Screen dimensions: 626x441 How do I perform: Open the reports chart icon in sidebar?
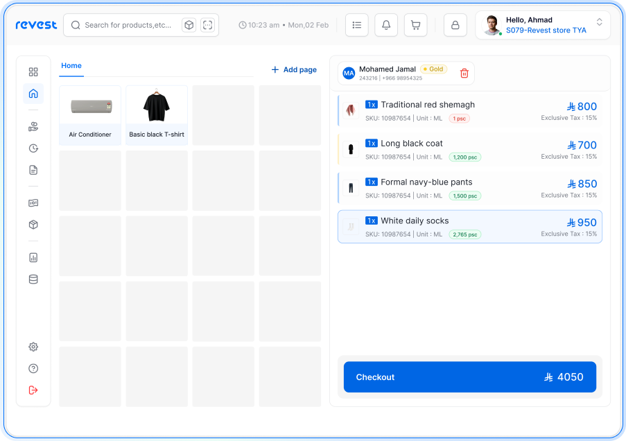[x=33, y=258]
